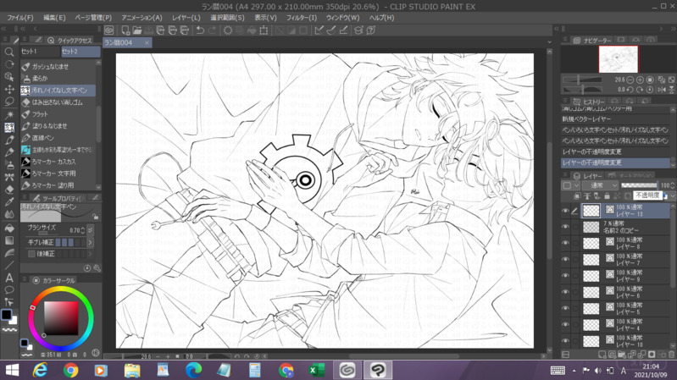Open the History panel menu
This screenshot has height=380, width=677.
(x=565, y=101)
